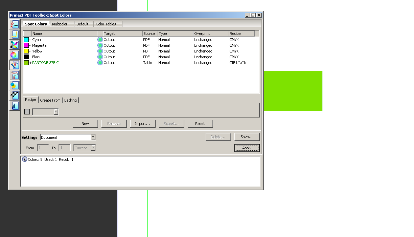The height and width of the screenshot is (237, 414).
Task: Select the Black row name
Action: pos(37,57)
